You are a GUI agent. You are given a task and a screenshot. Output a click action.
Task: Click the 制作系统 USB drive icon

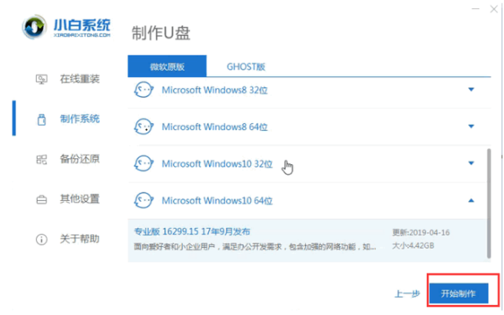click(41, 120)
